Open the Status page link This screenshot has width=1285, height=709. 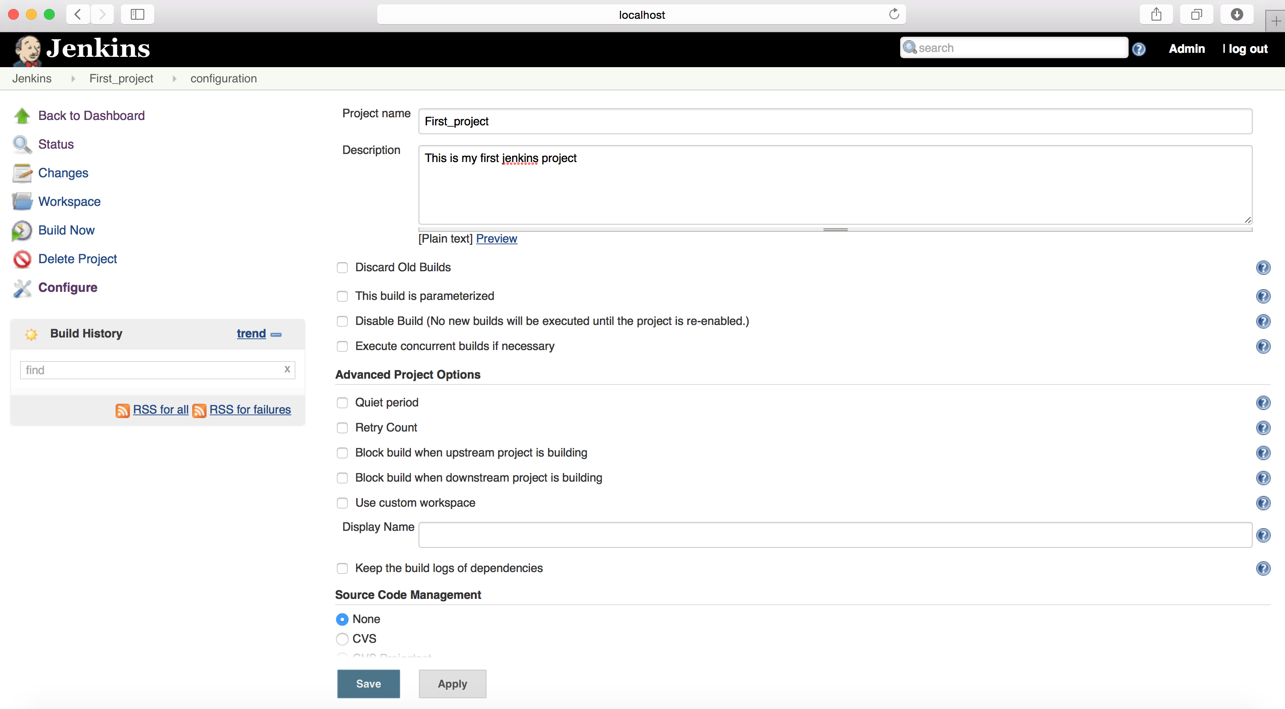tap(56, 145)
